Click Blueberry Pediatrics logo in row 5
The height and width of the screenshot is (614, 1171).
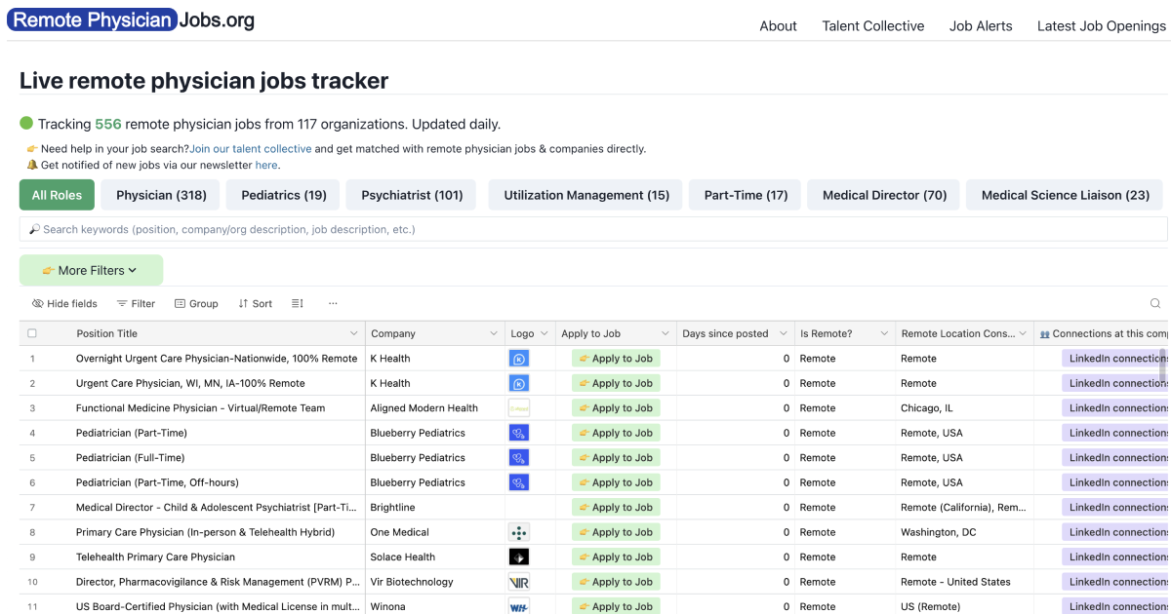(519, 458)
